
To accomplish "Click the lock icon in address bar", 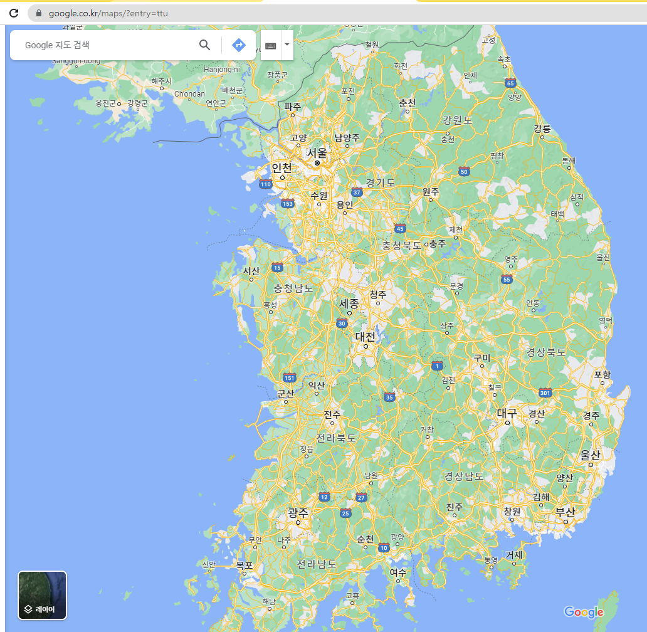I will click(39, 13).
